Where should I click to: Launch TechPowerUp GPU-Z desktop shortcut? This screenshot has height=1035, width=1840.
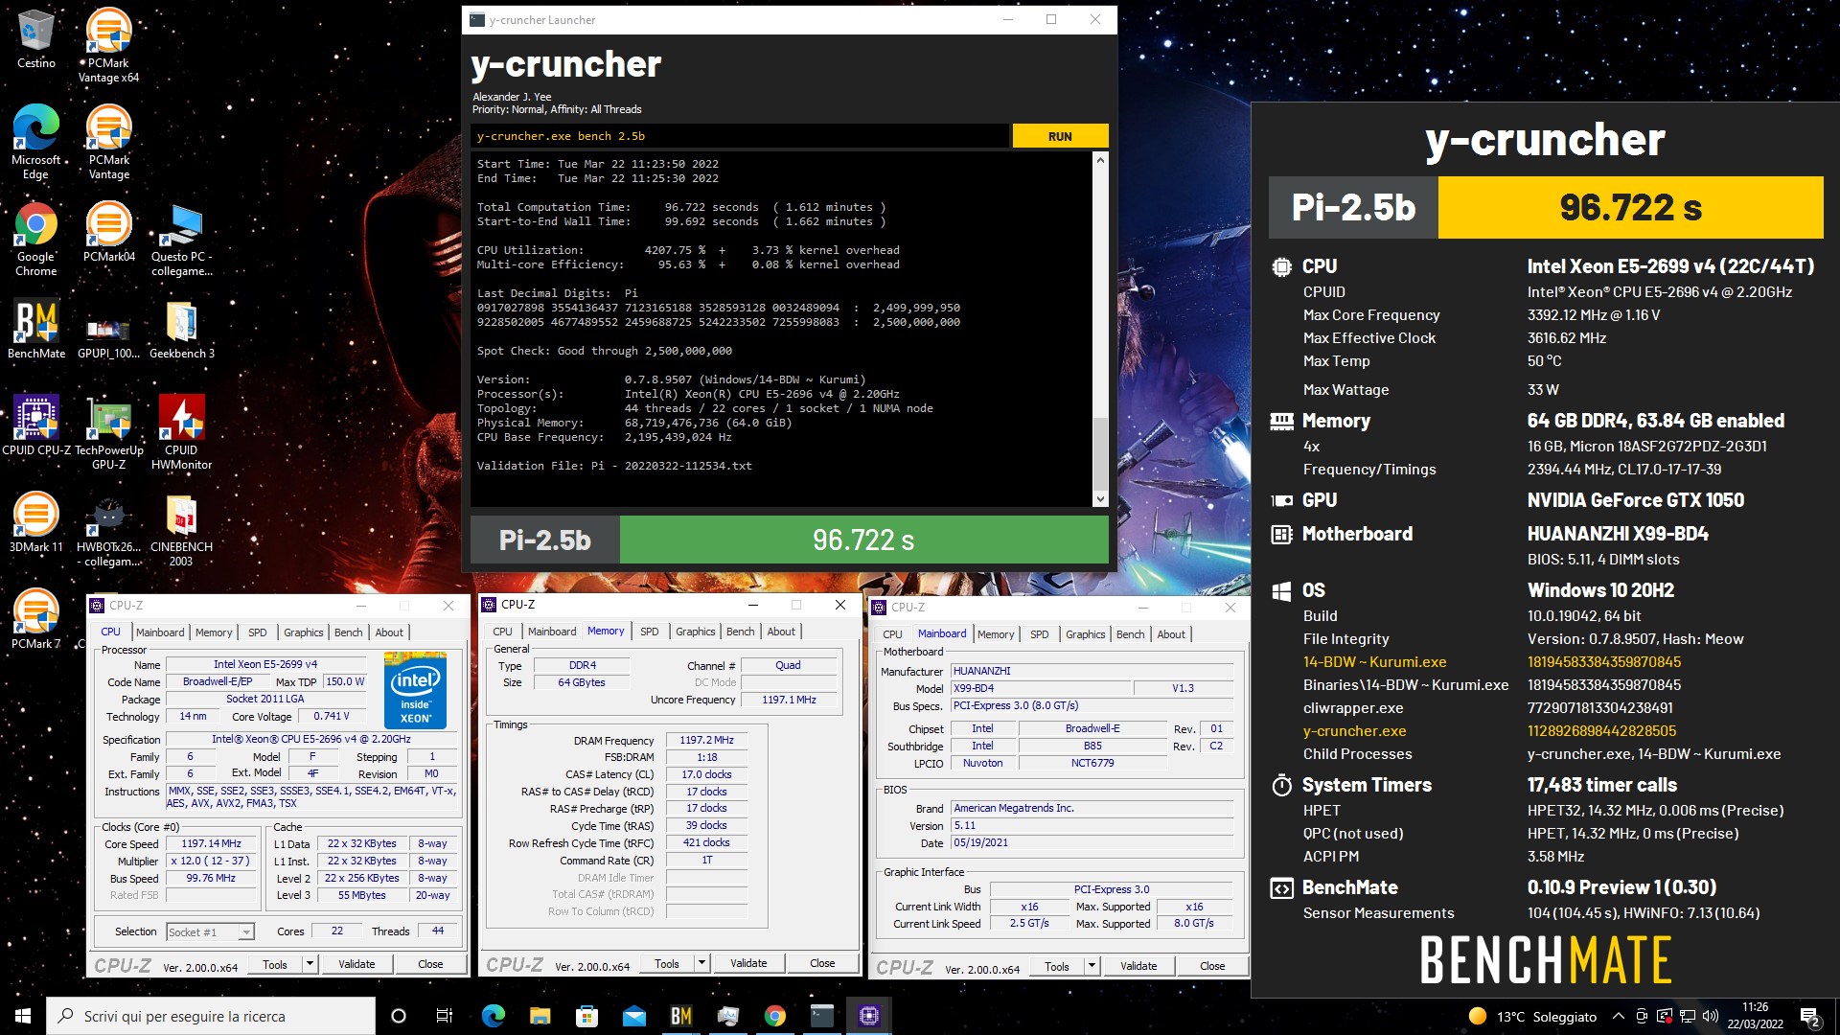click(108, 432)
